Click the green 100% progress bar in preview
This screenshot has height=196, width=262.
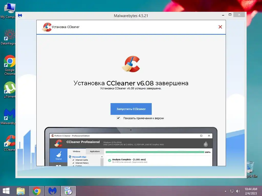pyautogui.click(x=155, y=152)
